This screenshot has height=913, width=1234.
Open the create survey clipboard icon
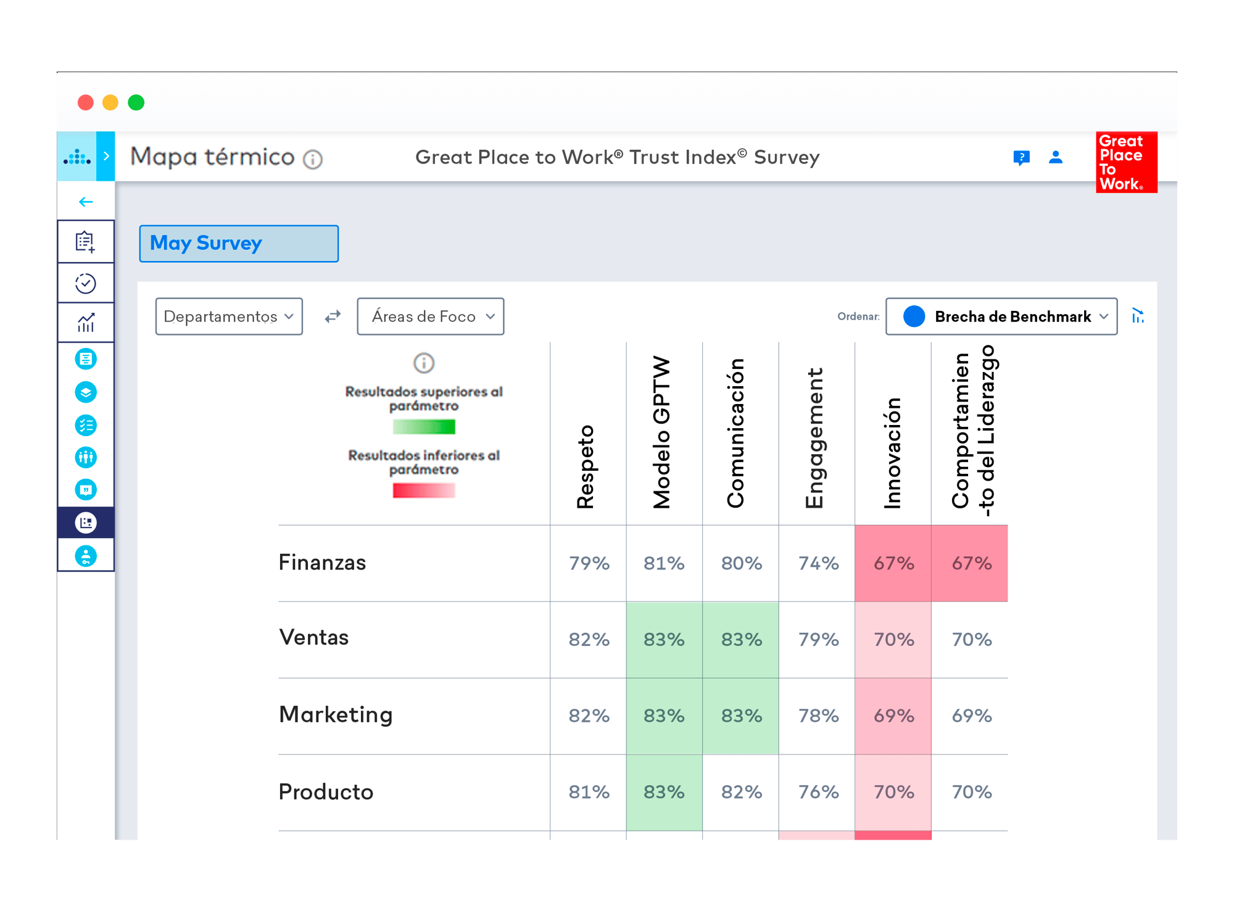(86, 242)
